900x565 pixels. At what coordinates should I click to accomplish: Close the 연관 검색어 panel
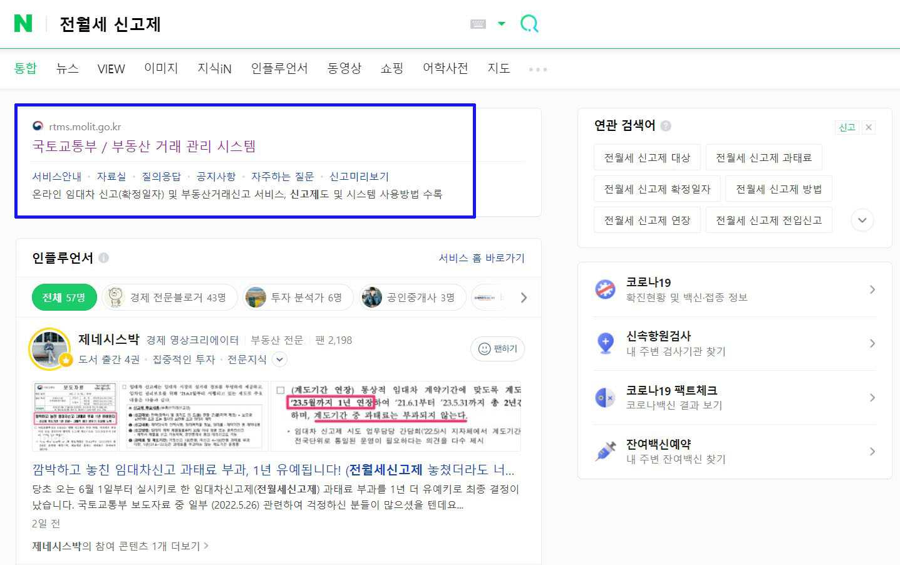pos(869,127)
